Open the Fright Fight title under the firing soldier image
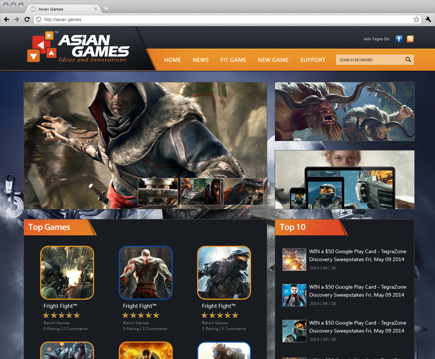This screenshot has height=359, width=435. point(61,306)
